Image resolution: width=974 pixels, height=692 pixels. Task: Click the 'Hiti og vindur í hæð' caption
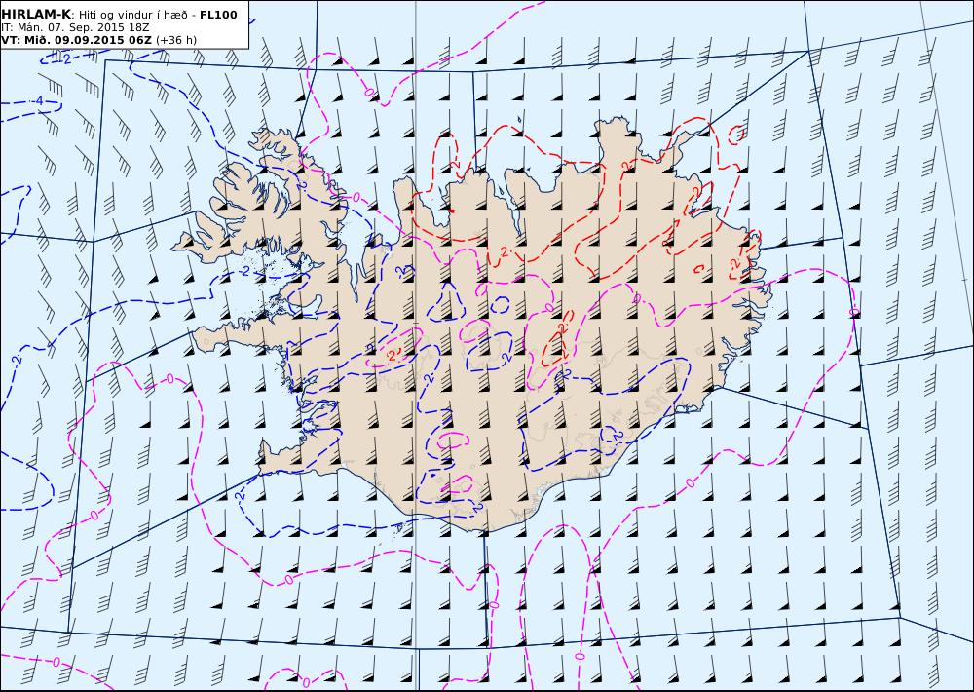(x=132, y=15)
